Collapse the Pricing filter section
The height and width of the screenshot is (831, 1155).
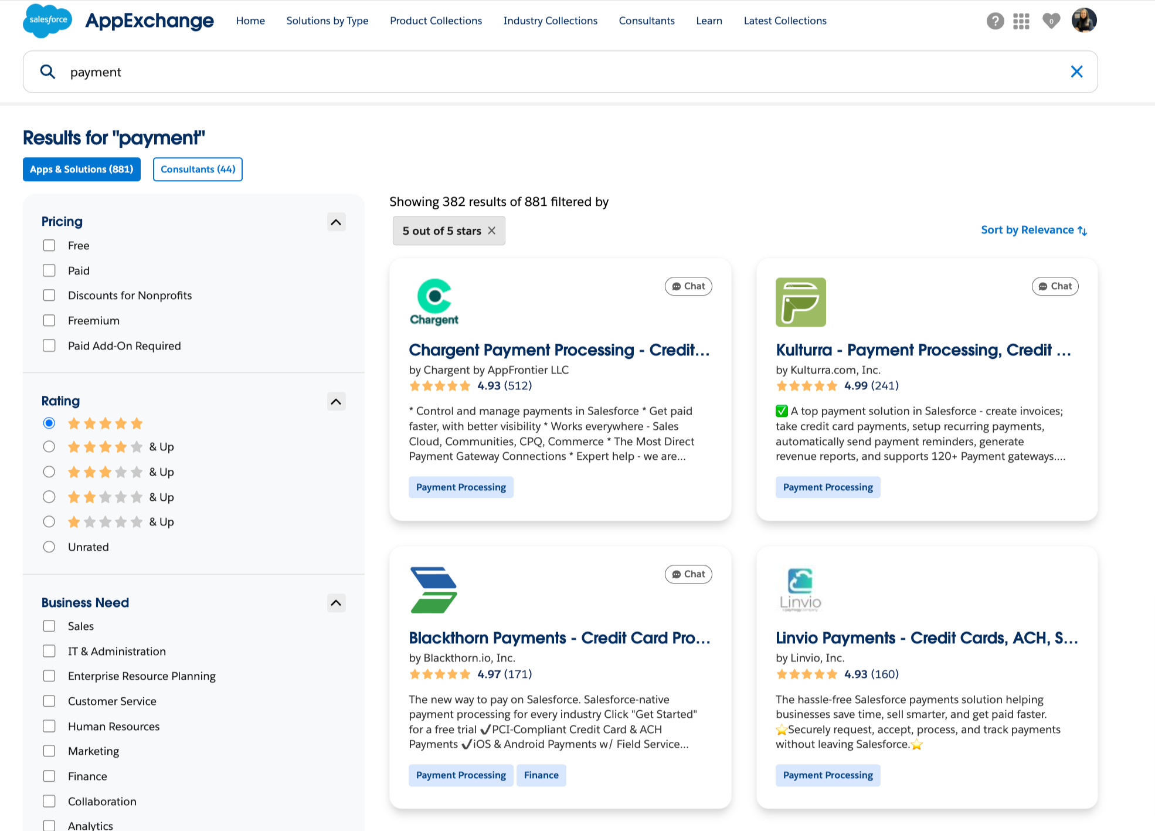coord(336,222)
